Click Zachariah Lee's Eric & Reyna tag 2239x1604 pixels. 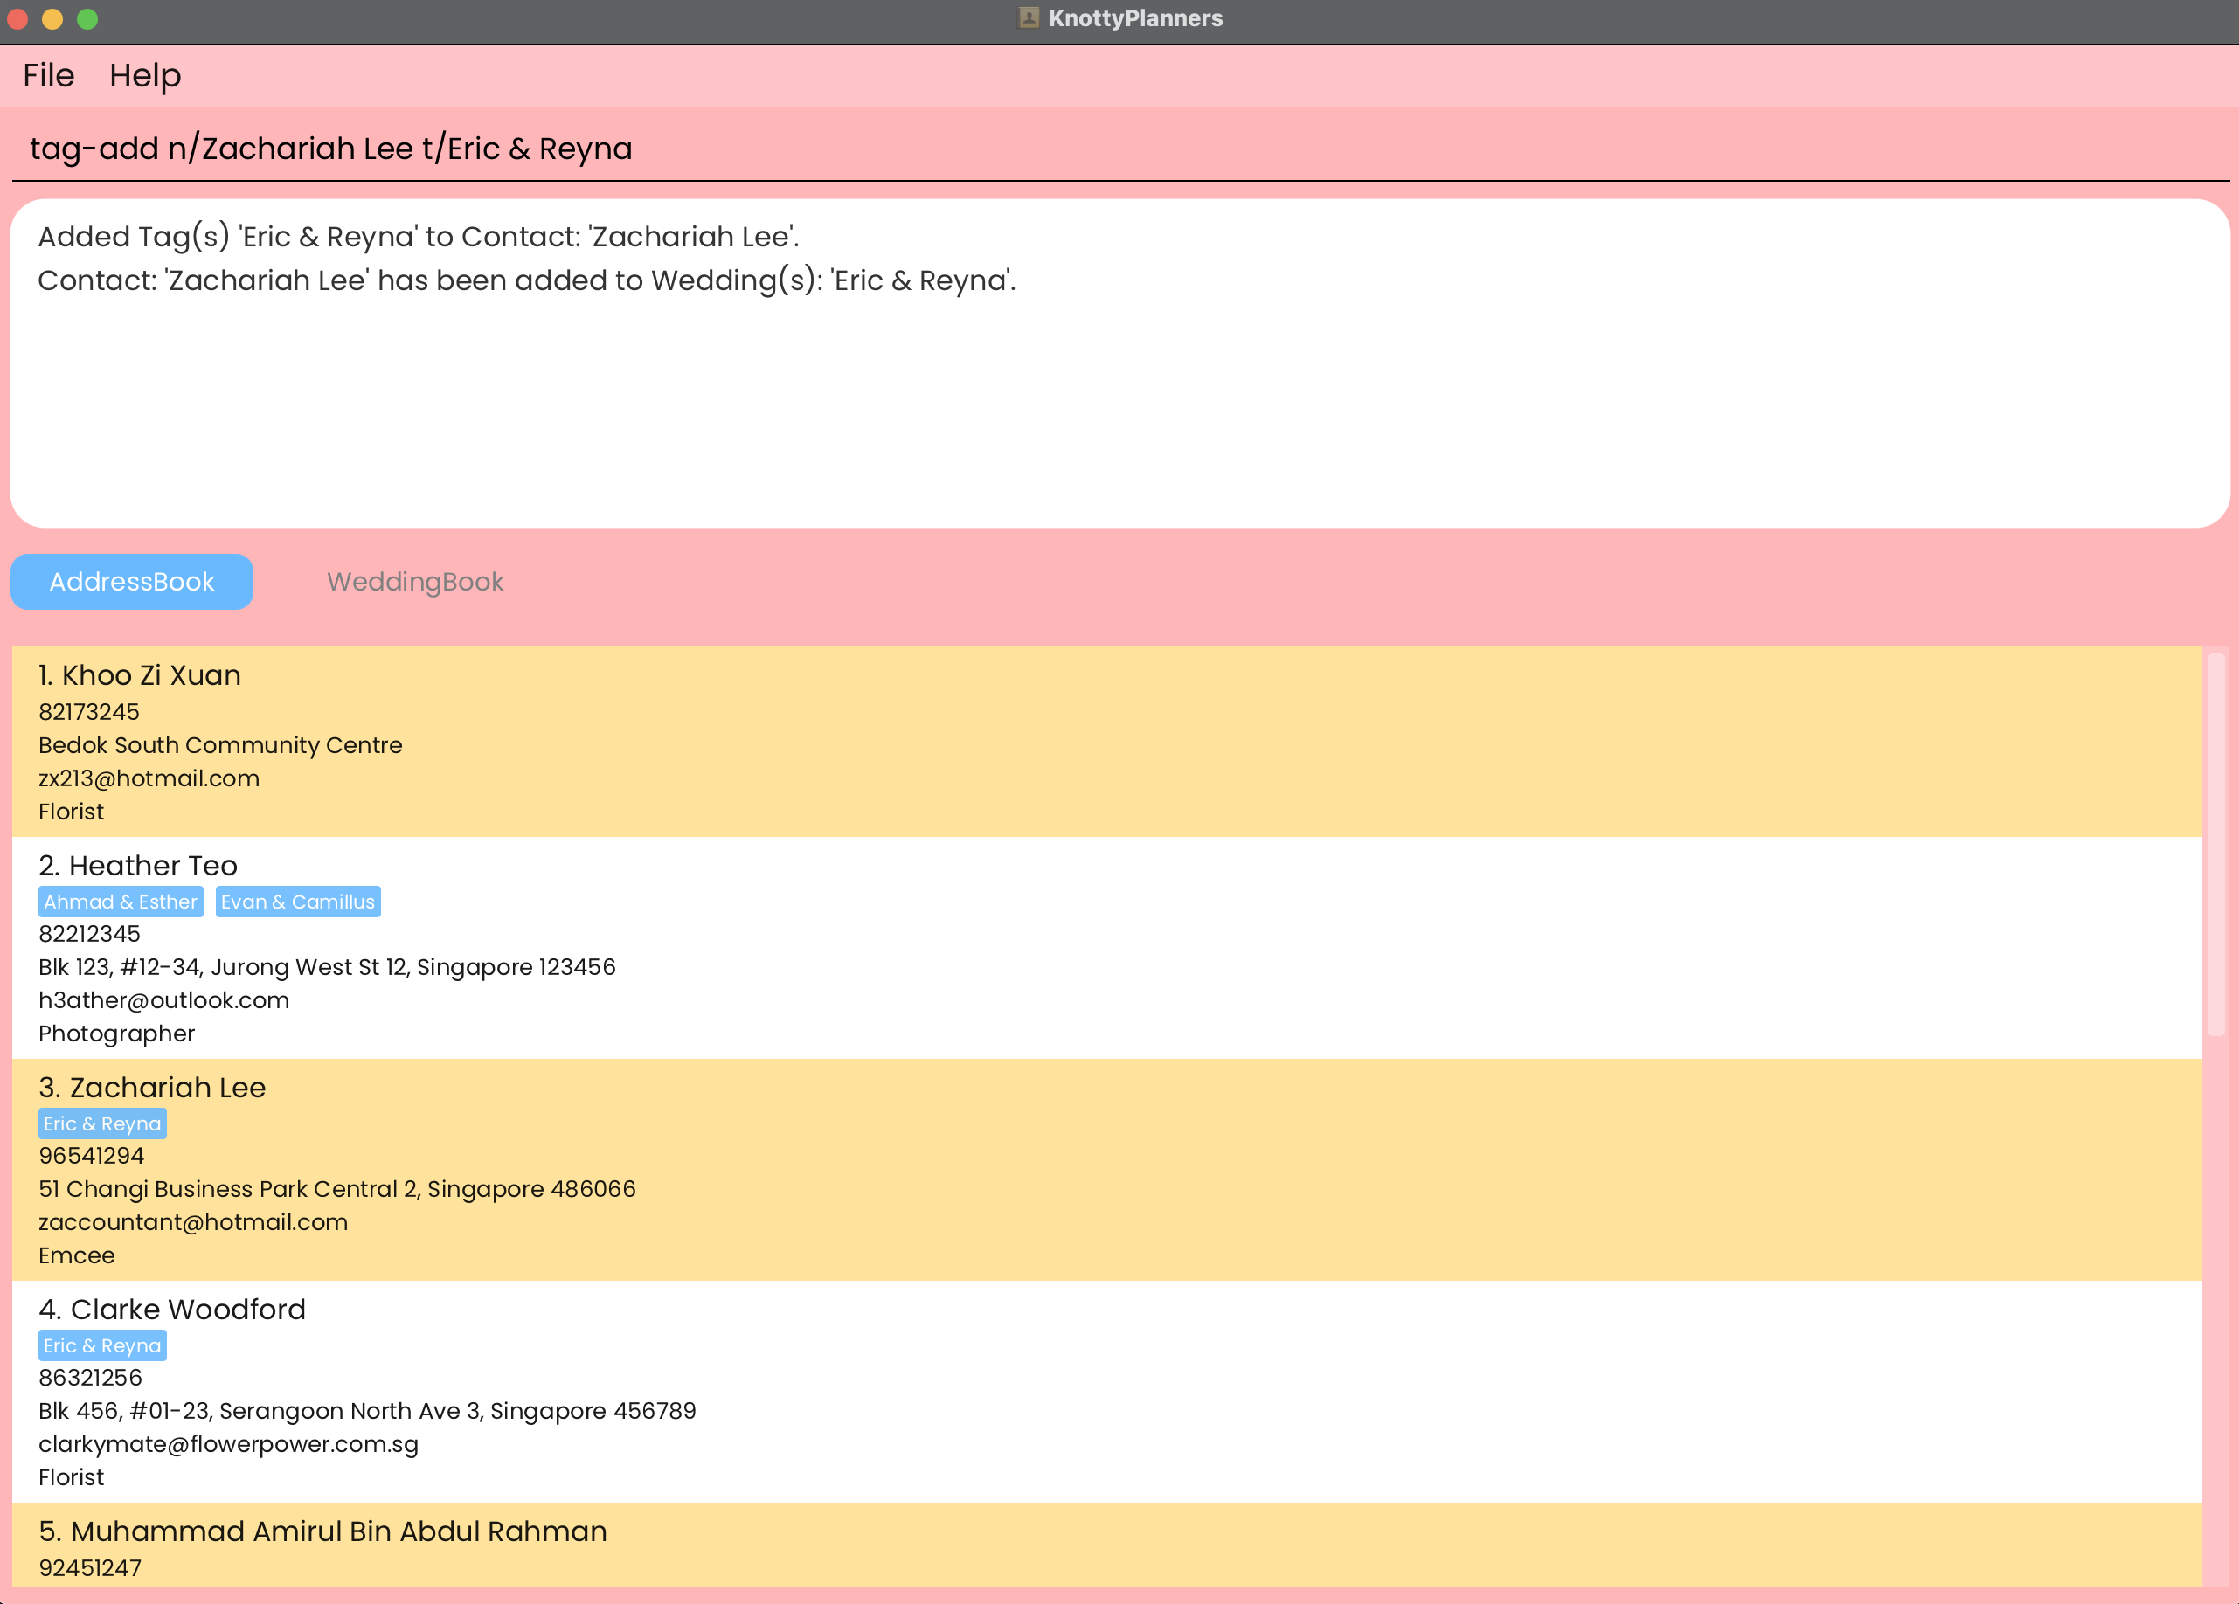(x=101, y=1123)
